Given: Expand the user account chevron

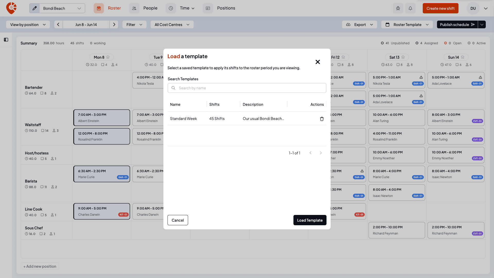Looking at the screenshot, I should coord(486,8).
